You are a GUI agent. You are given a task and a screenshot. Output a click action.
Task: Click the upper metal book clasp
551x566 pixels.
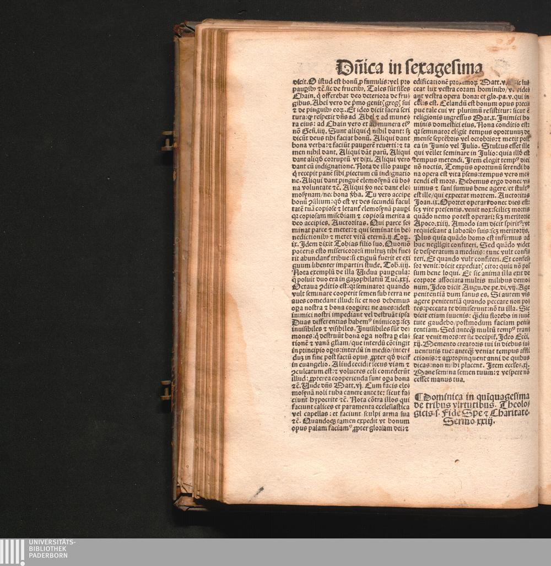tap(168, 141)
